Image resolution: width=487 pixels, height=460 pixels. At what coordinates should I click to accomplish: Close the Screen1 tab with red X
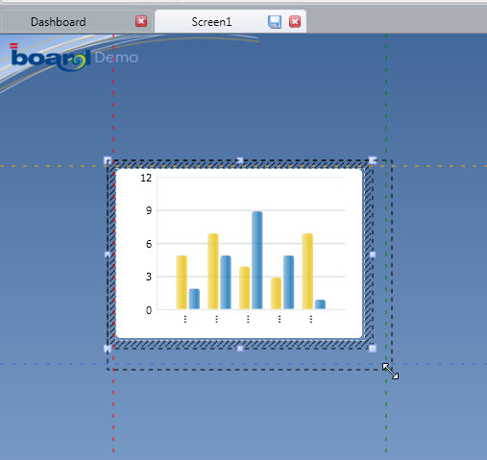click(295, 22)
